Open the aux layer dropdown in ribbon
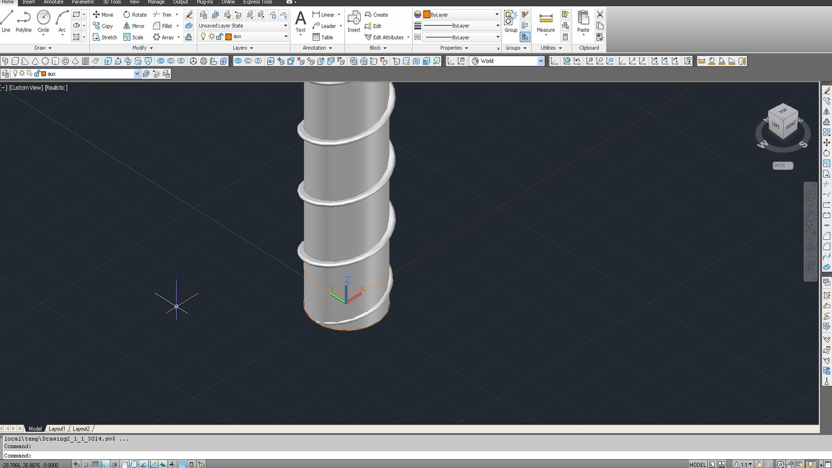 tap(243, 37)
